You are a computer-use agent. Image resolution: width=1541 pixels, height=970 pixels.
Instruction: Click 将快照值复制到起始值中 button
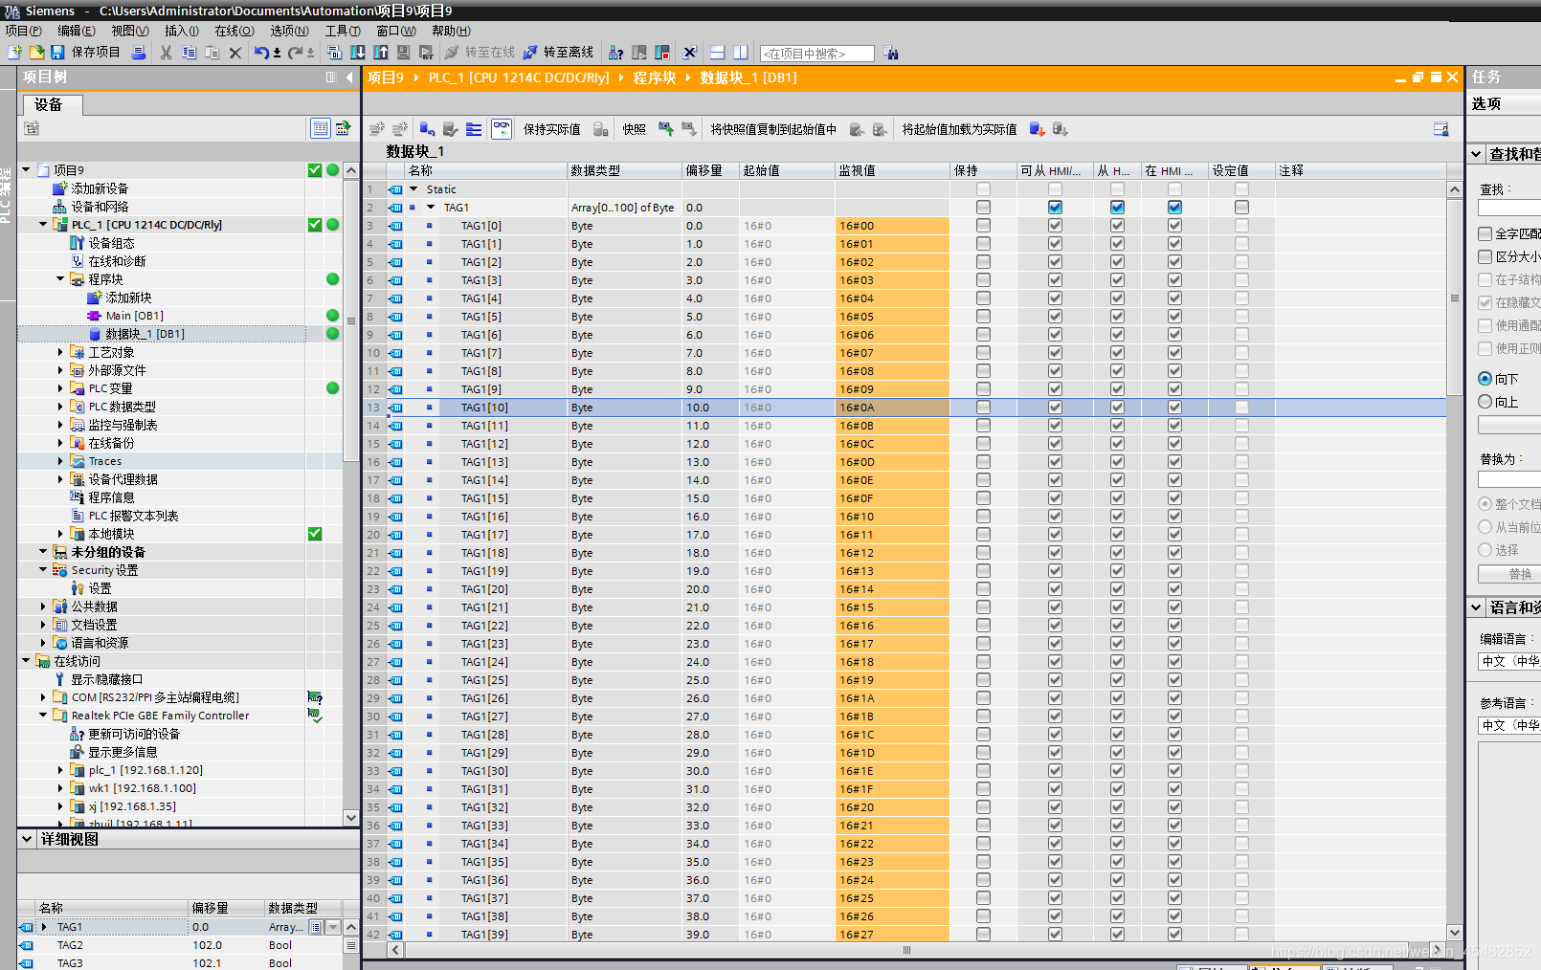pyautogui.click(x=773, y=129)
